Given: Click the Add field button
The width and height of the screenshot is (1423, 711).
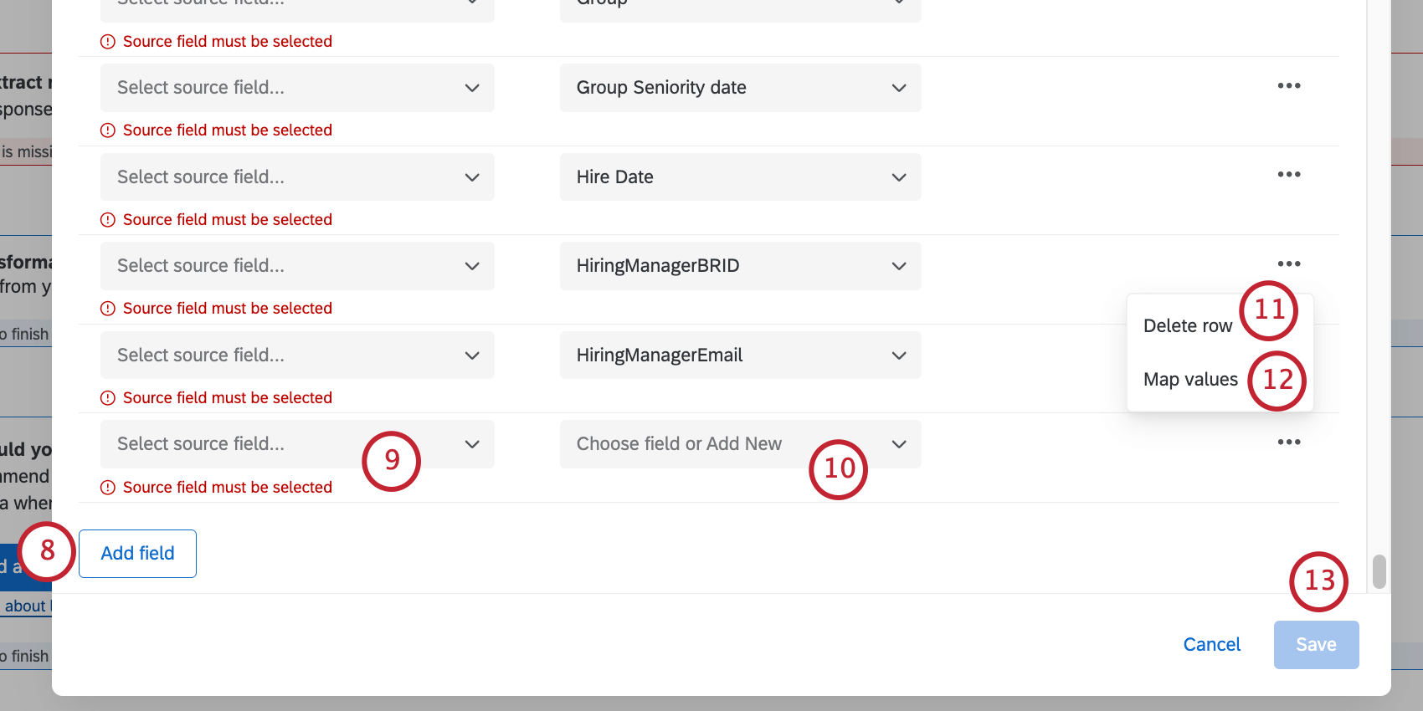Looking at the screenshot, I should (137, 553).
